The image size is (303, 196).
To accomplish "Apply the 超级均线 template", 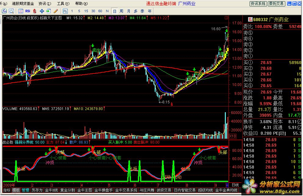I will point(205,190).
